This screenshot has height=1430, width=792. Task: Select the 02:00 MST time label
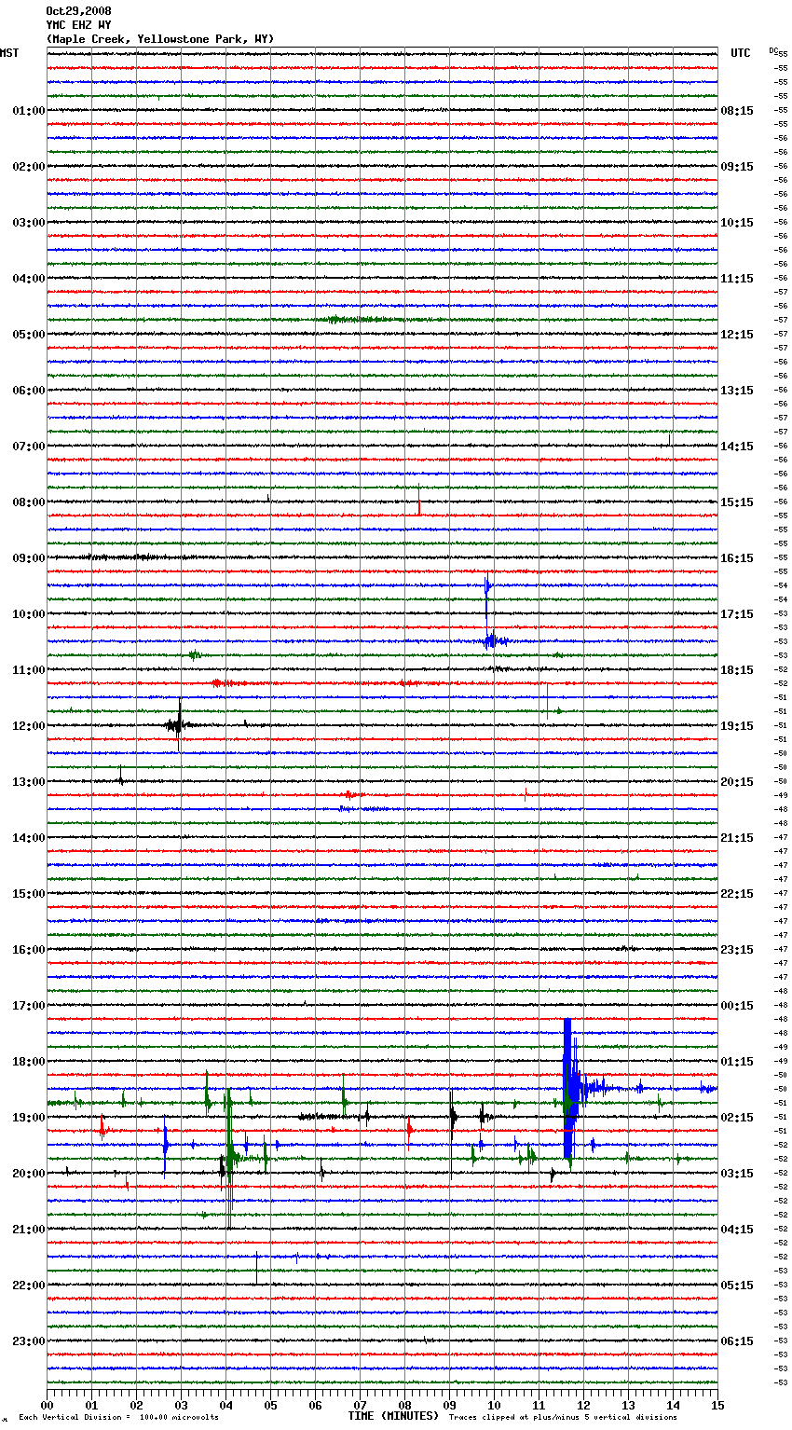28,167
